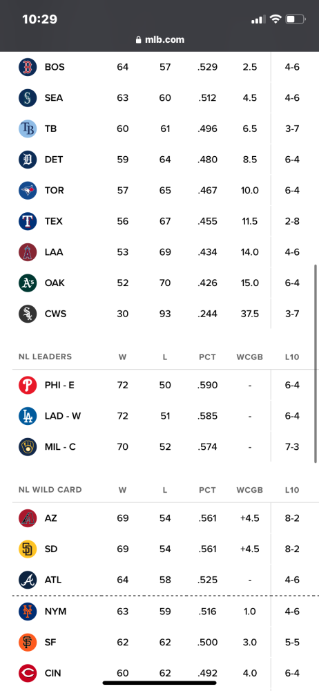Tap the Phillies logo in NL Leaders
This screenshot has height=691, width=319.
28,385
